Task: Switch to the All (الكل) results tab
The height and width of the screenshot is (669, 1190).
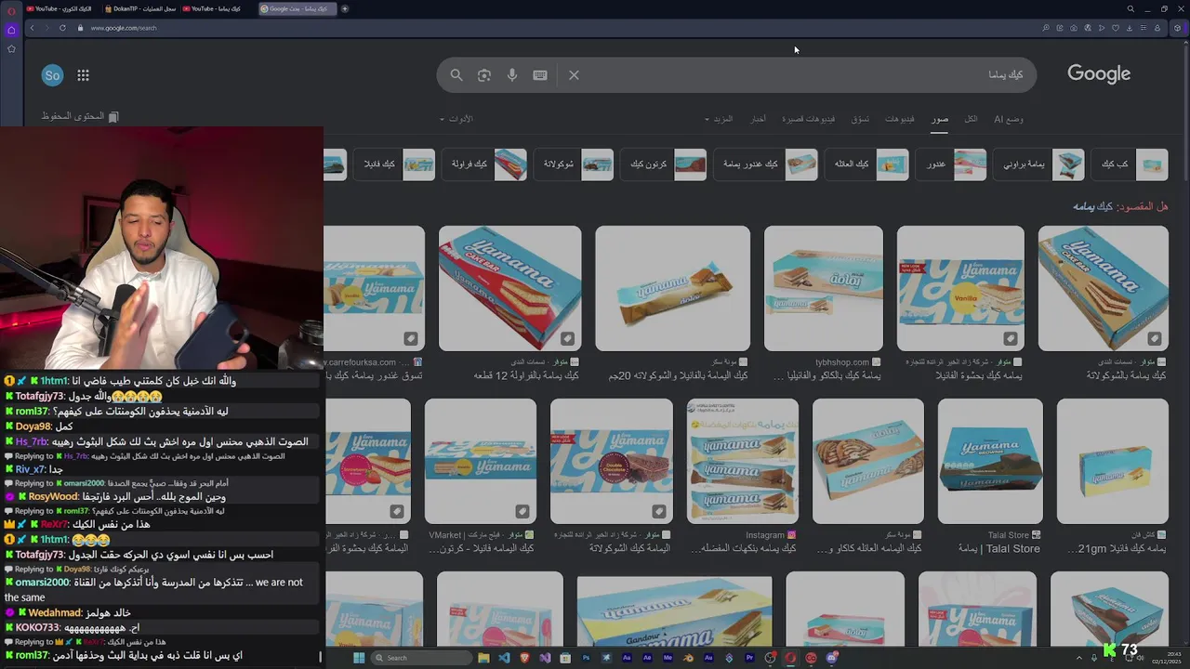Action: 971,119
